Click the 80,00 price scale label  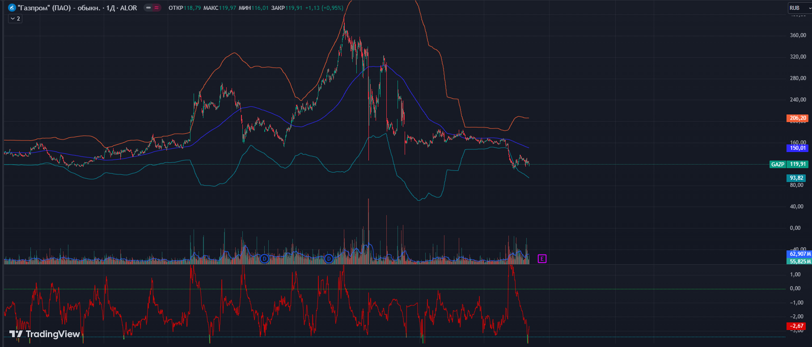(x=797, y=185)
